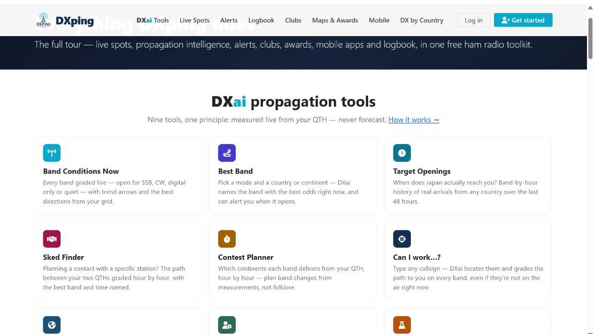Click the DXping antenna logo icon

(43, 20)
